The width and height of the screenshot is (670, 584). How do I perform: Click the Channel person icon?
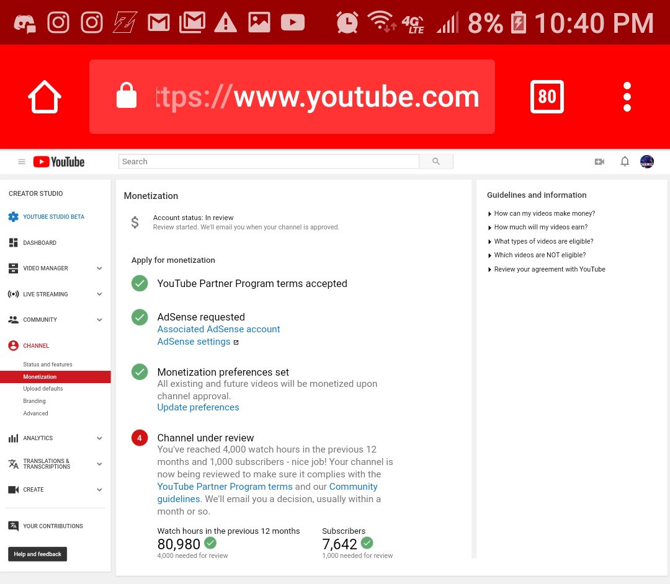pos(13,345)
